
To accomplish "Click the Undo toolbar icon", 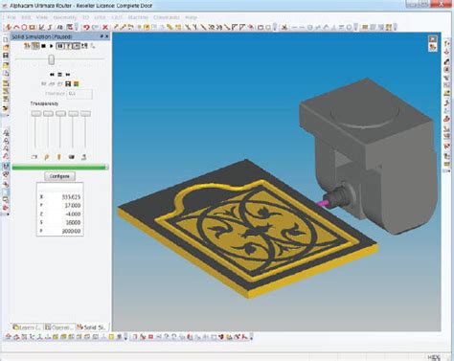I will [x=86, y=28].
